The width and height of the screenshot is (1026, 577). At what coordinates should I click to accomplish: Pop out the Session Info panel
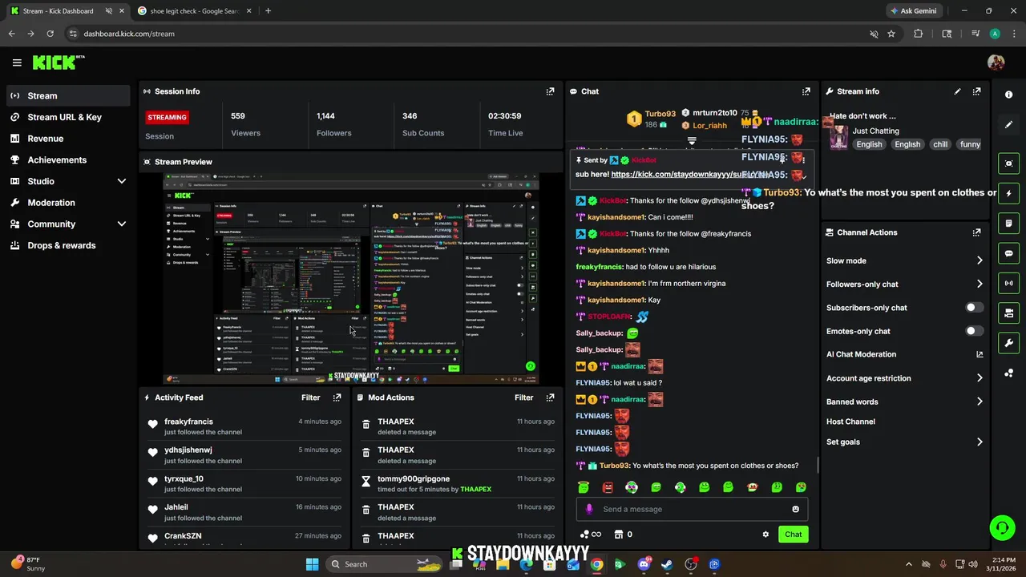point(550,91)
